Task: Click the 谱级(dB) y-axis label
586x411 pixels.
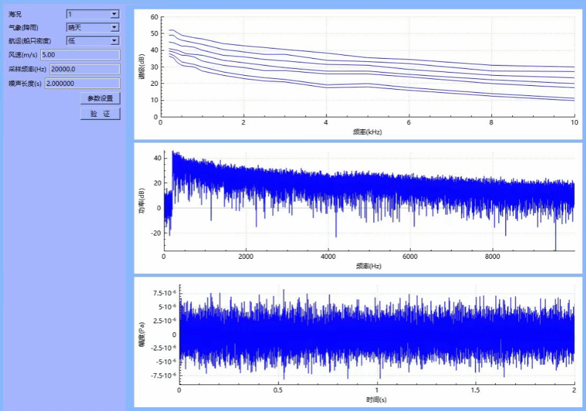Action: [141, 67]
